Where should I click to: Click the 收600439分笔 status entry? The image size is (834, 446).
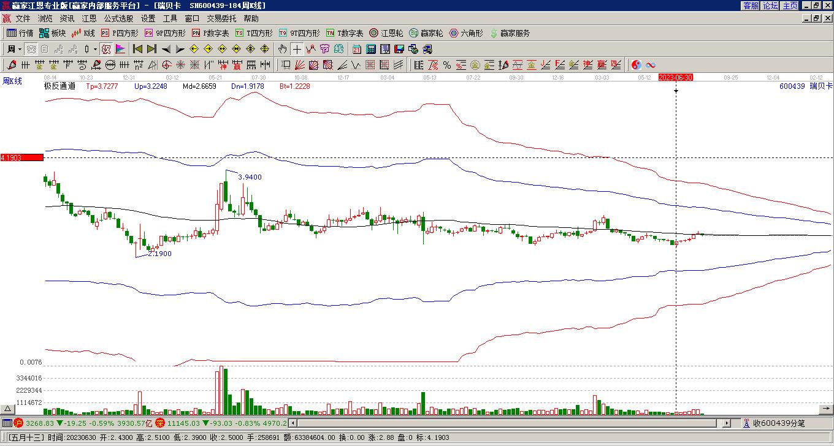pos(774,423)
